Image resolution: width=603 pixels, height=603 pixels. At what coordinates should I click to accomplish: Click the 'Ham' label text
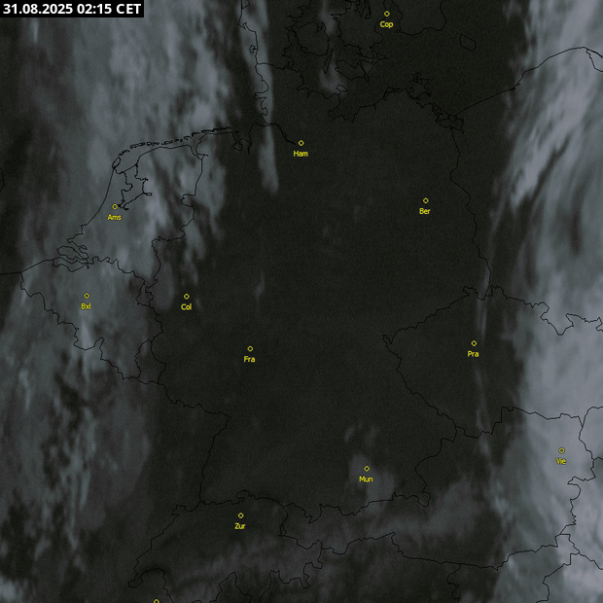[x=301, y=154]
